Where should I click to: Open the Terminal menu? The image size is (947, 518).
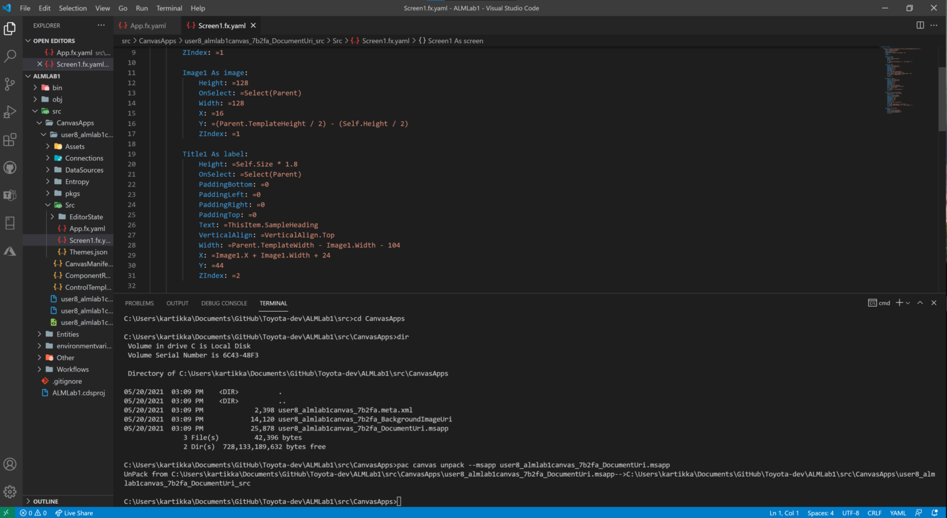169,8
